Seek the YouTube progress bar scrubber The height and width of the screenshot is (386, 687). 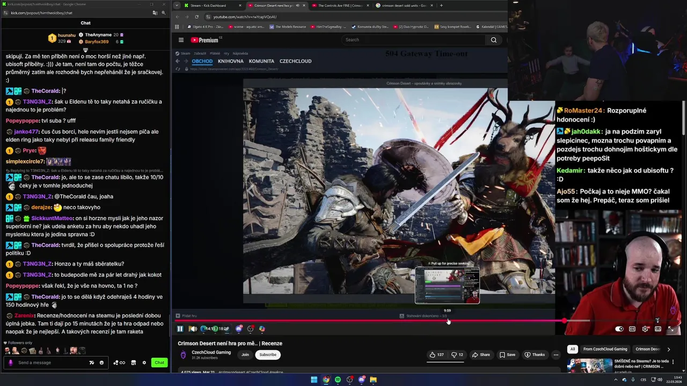(x=564, y=321)
